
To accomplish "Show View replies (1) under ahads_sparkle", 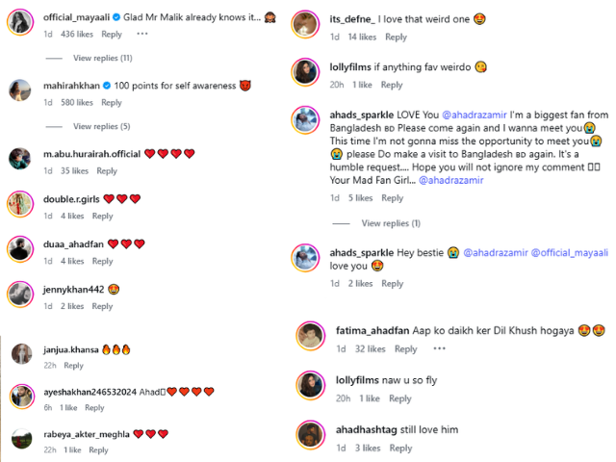I will pyautogui.click(x=391, y=223).
